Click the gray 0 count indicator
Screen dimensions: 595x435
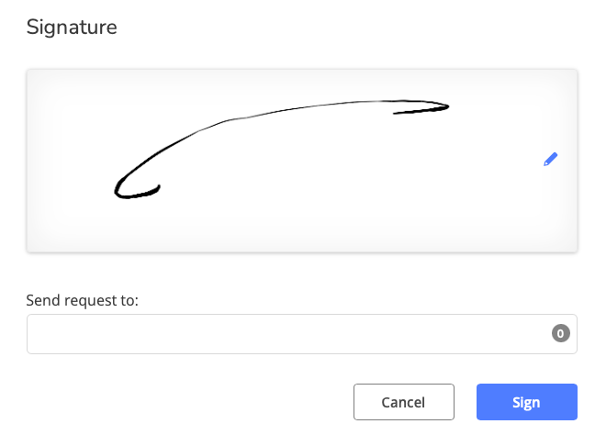tap(560, 334)
